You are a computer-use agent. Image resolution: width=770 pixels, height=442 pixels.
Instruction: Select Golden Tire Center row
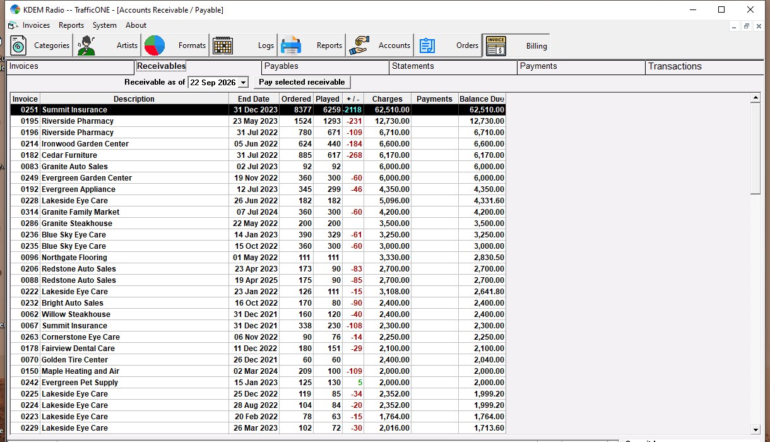click(258, 360)
